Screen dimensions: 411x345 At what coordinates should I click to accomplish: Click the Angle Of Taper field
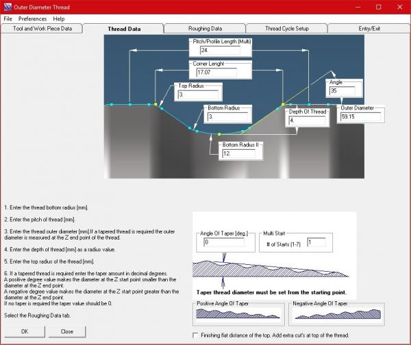[x=218, y=243]
